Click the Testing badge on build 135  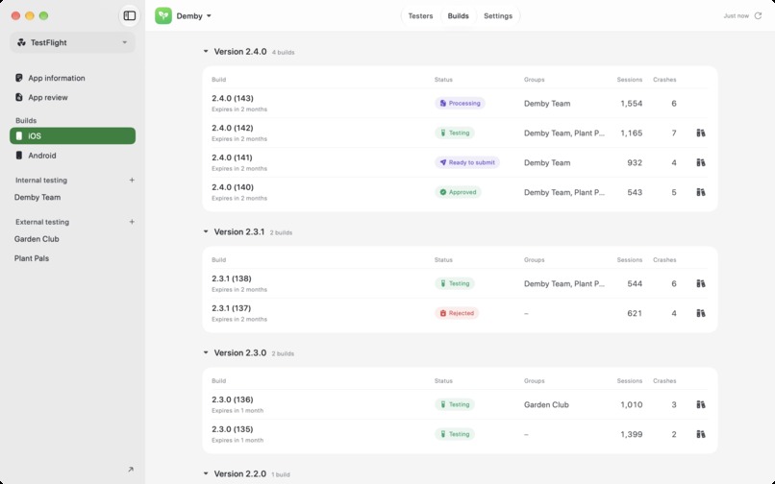455,434
